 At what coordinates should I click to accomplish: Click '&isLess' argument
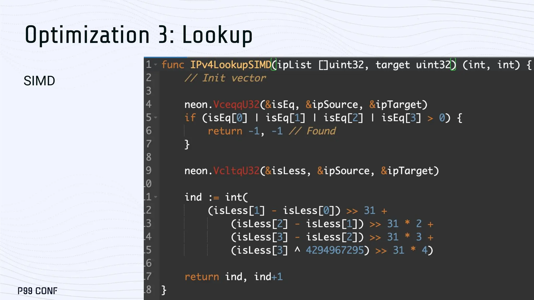tap(285, 171)
